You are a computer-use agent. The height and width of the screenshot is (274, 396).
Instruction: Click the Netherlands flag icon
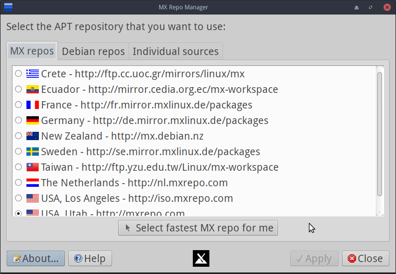pyautogui.click(x=33, y=183)
